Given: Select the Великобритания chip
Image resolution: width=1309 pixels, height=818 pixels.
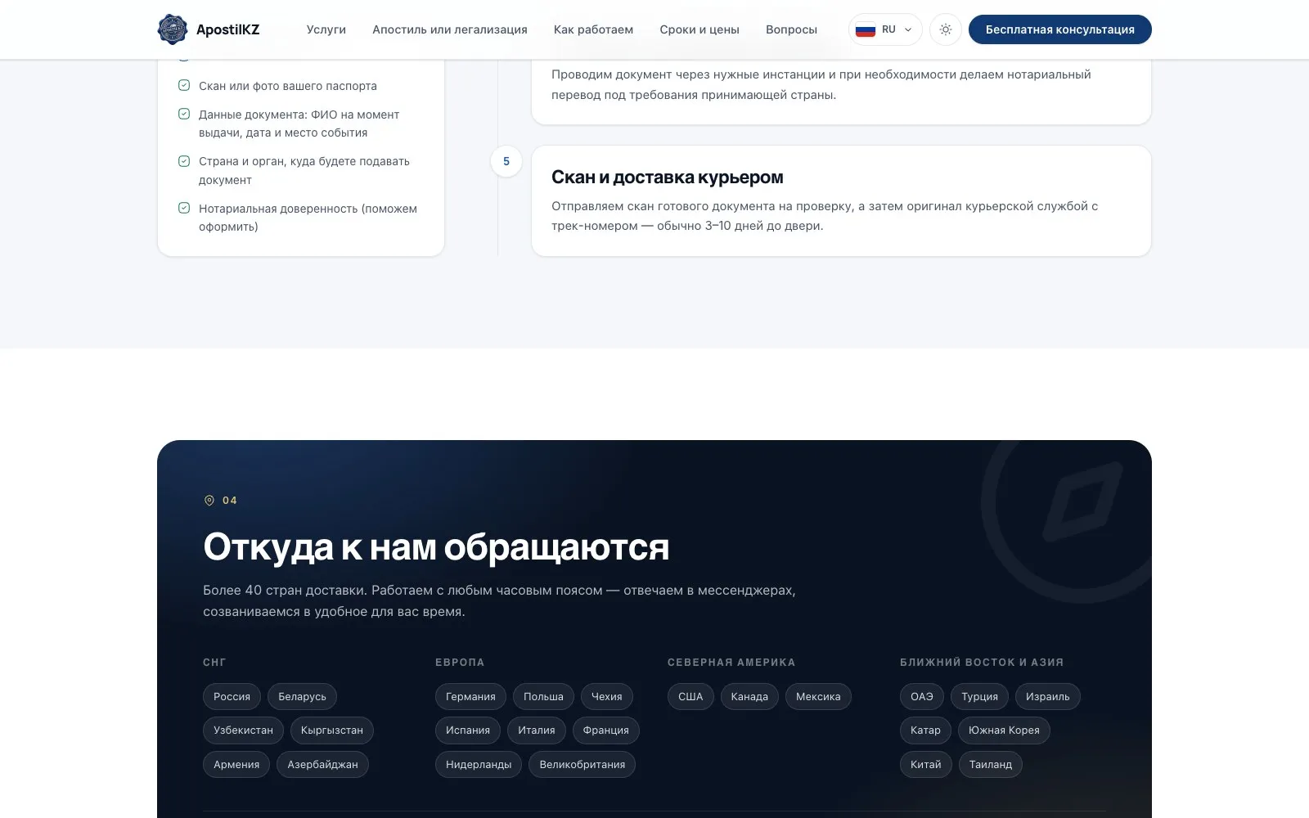Looking at the screenshot, I should (583, 764).
